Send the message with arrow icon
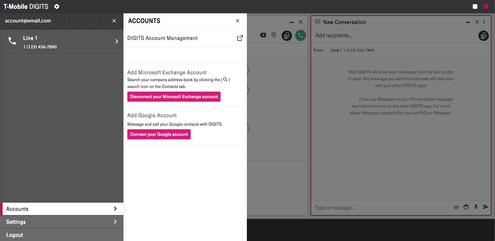 [x=486, y=207]
